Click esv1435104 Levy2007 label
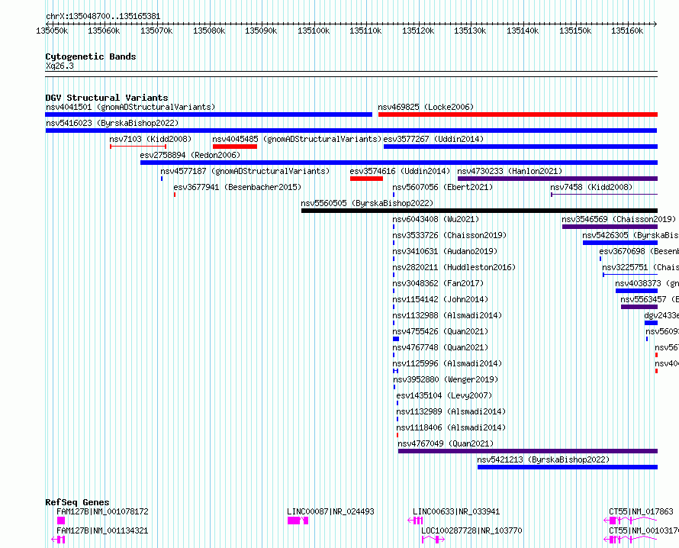Viewport: 679px width, 548px height. pos(444,395)
